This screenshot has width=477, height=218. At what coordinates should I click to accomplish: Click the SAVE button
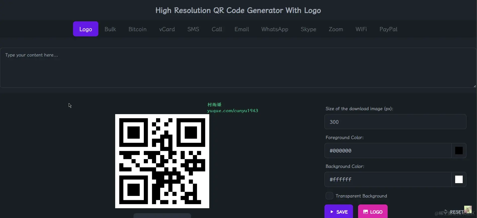coord(339,211)
